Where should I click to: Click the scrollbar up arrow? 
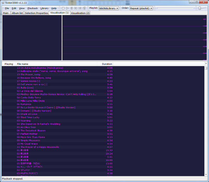(206, 64)
